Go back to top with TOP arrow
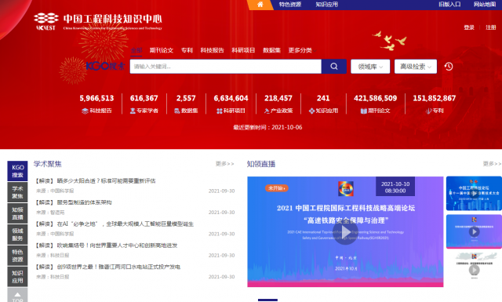This screenshot has width=502, height=302. [x=17, y=296]
